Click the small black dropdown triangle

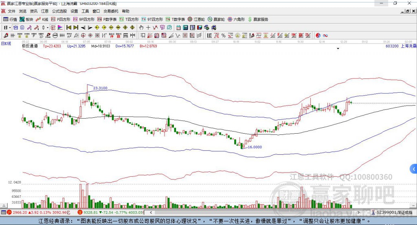338,49
